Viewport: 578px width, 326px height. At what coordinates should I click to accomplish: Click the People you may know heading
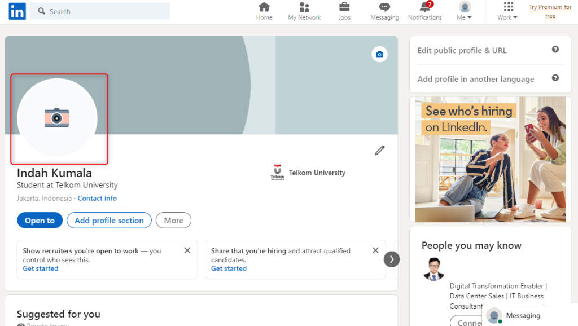[471, 245]
